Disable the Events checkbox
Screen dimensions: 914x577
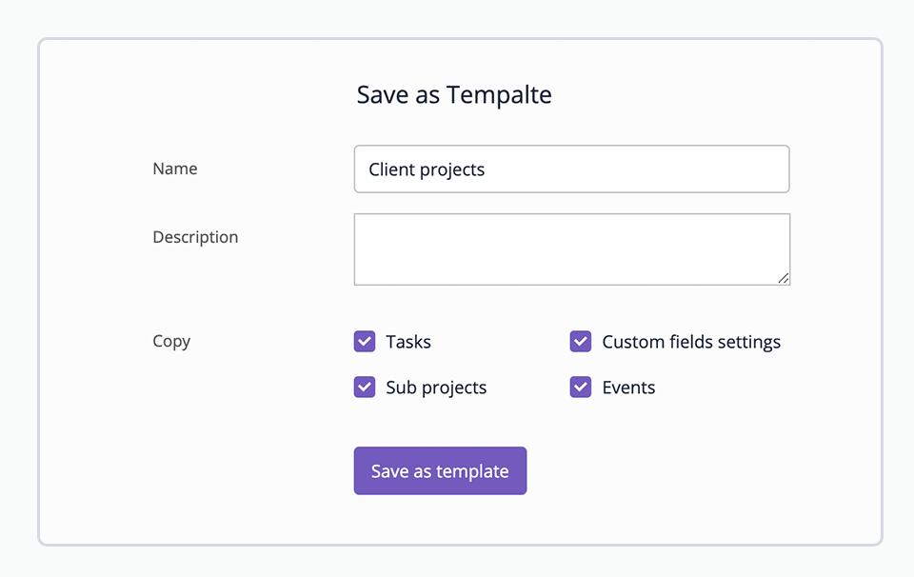(581, 387)
